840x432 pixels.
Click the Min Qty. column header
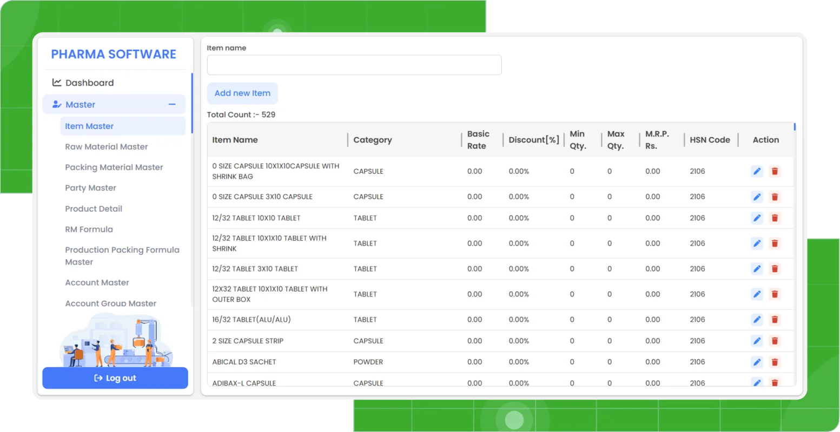pyautogui.click(x=578, y=140)
